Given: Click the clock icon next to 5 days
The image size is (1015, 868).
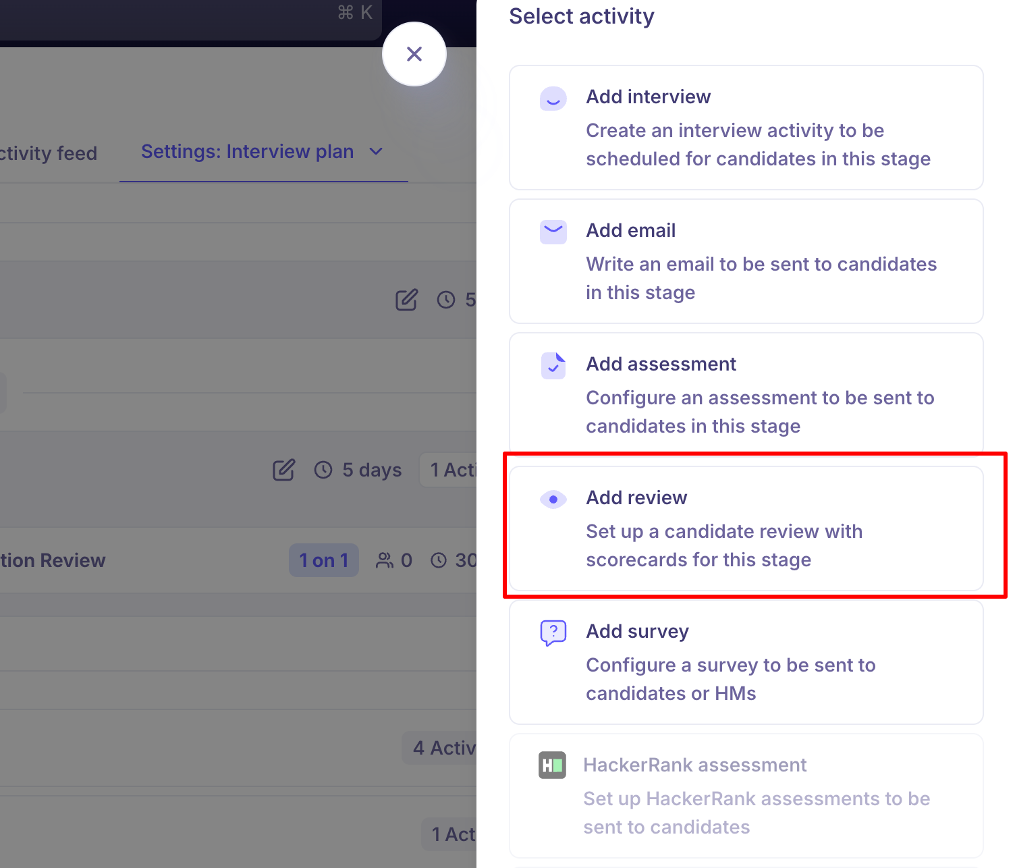Looking at the screenshot, I should coord(323,470).
